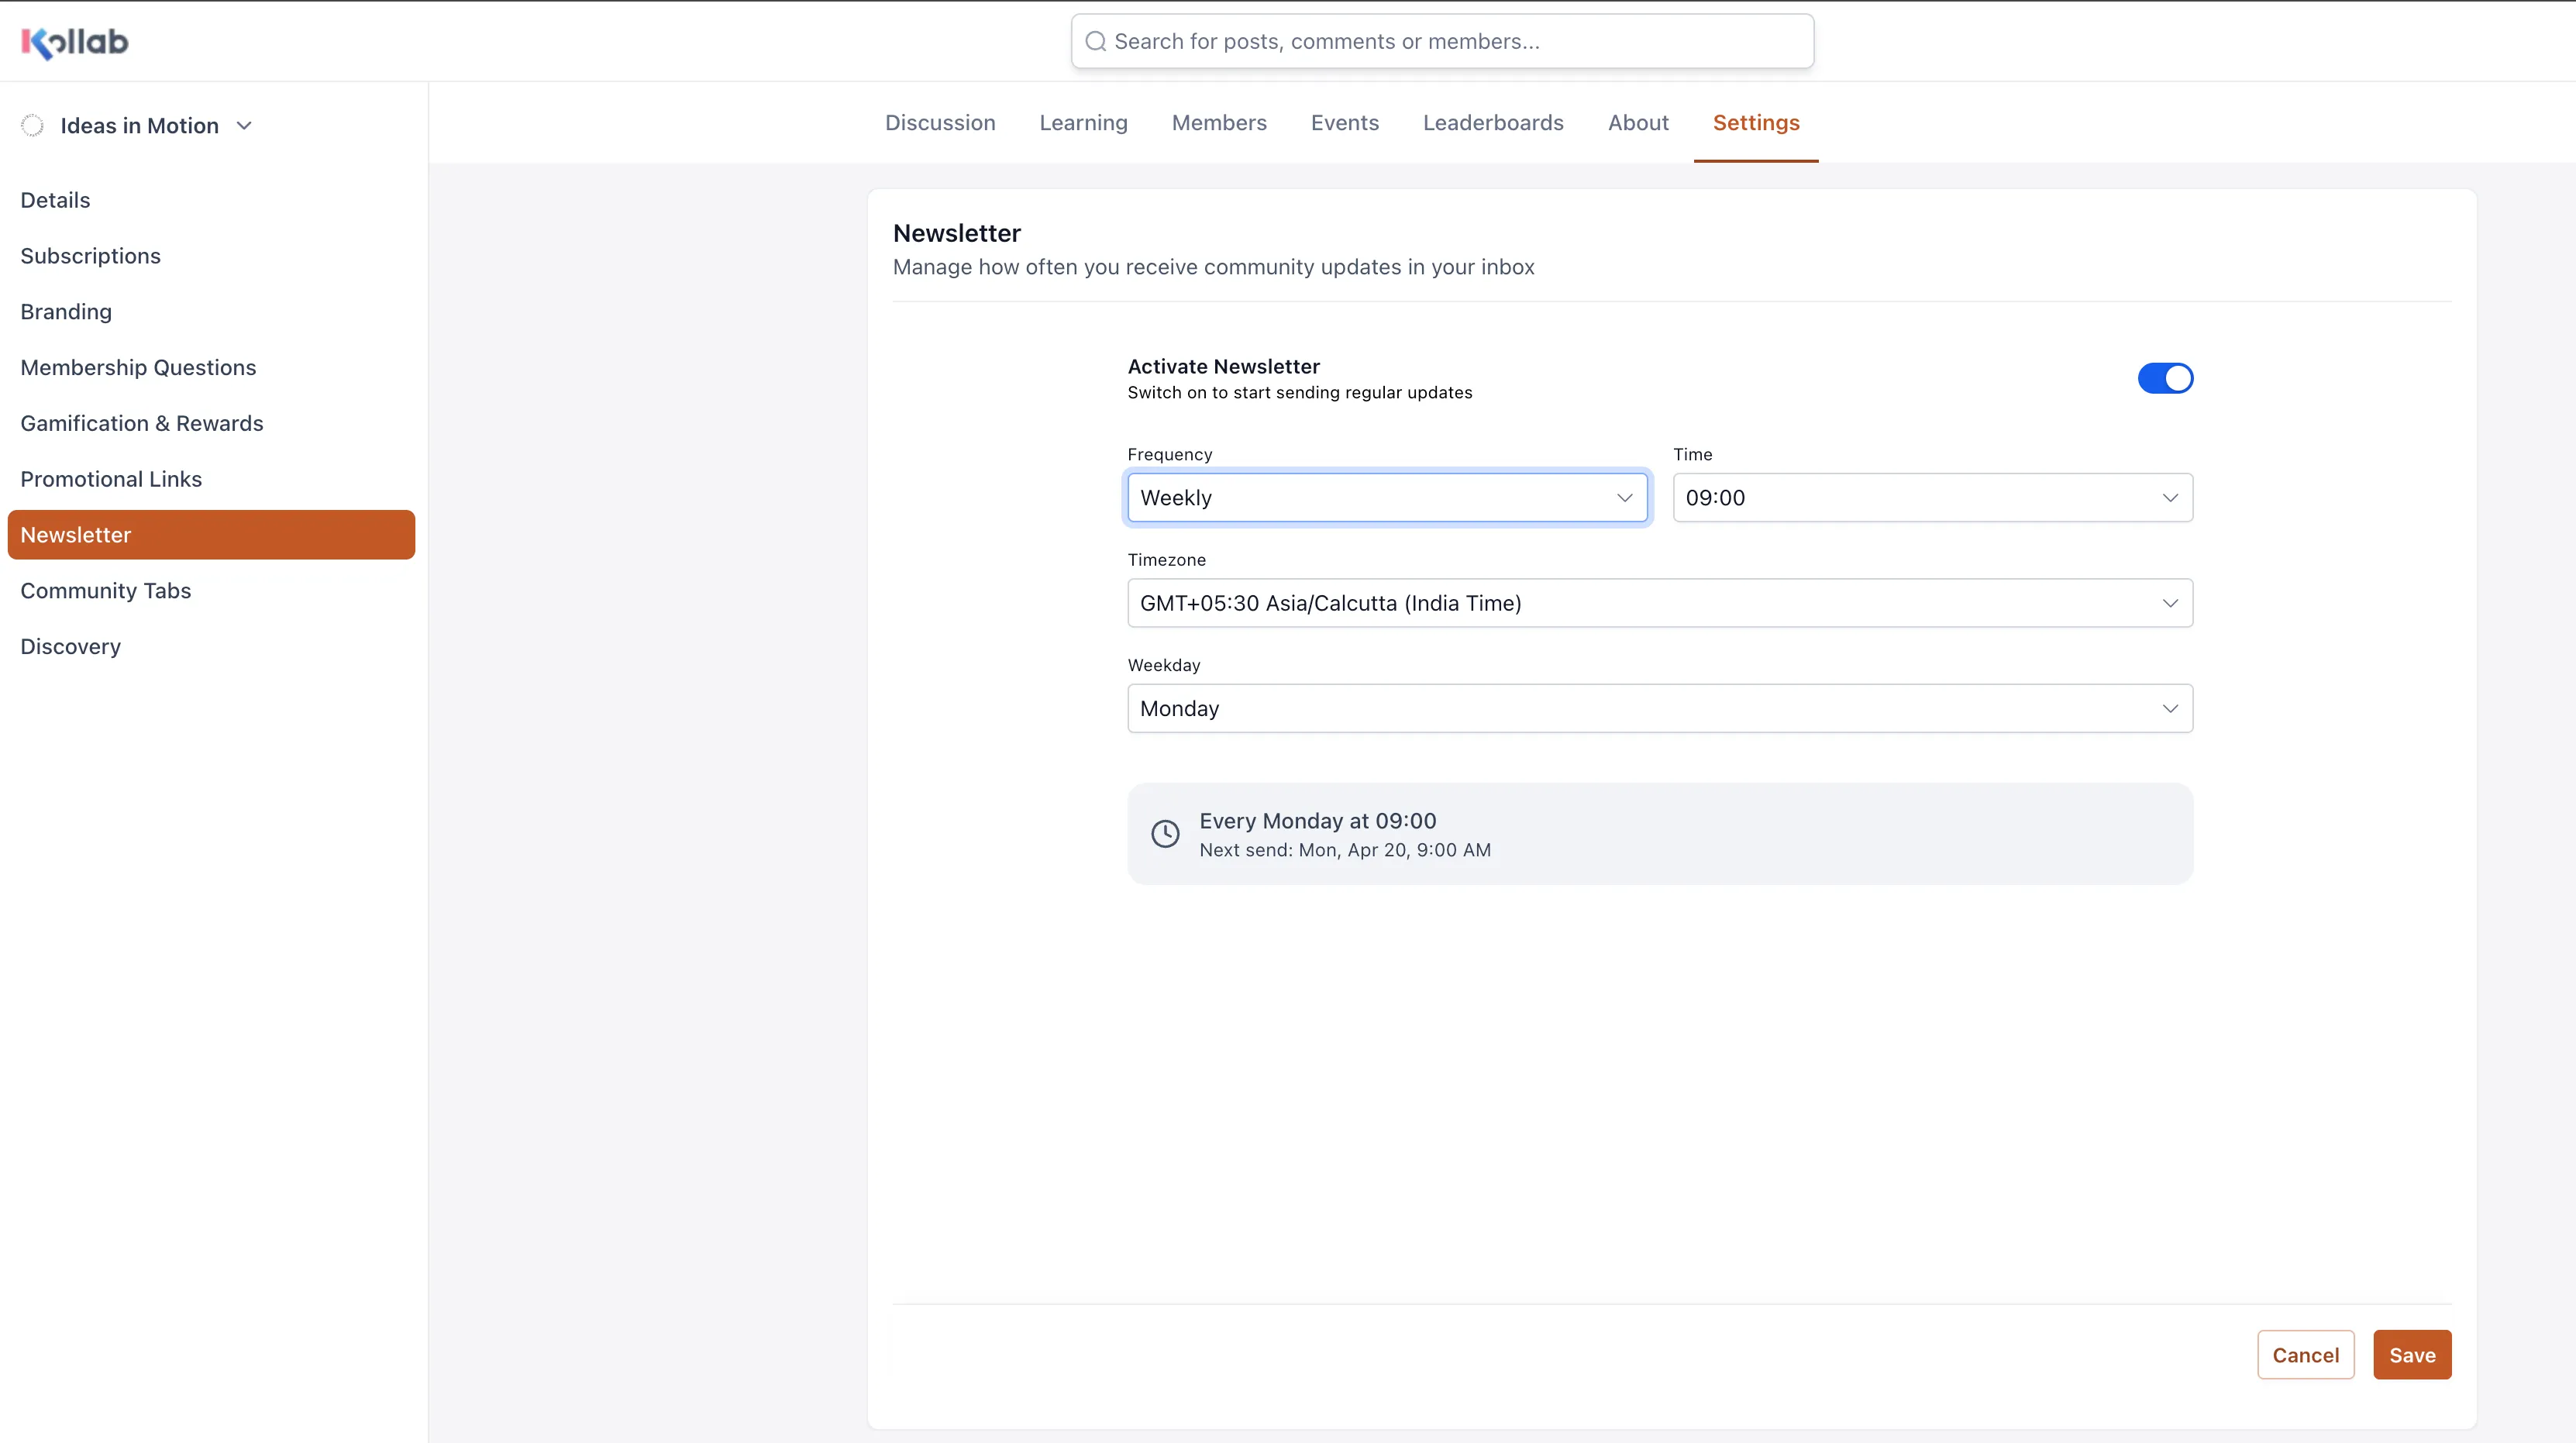The image size is (2576, 1443).
Task: Open Promotional Links settings
Action: 111,478
